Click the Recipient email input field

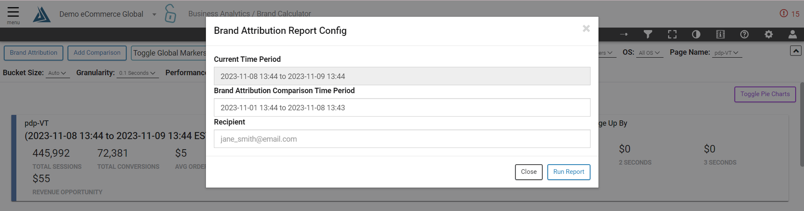point(402,139)
